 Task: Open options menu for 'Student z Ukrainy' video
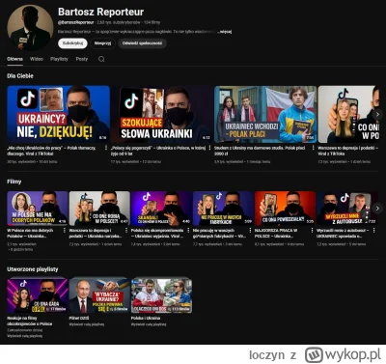pyautogui.click(x=314, y=148)
